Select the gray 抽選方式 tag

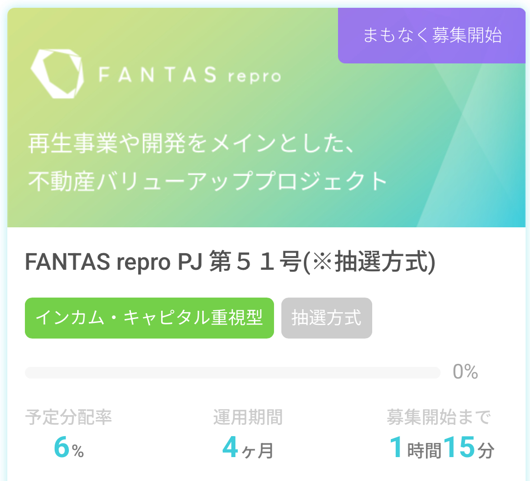pyautogui.click(x=326, y=318)
